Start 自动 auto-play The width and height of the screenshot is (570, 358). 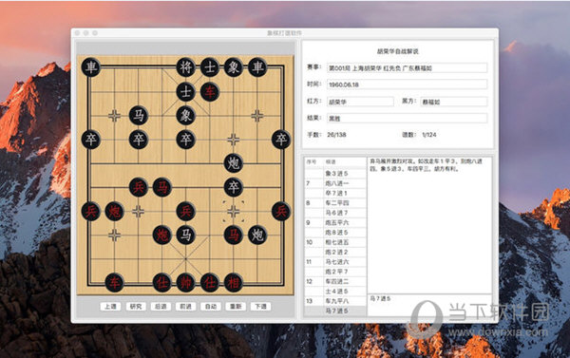pos(211,307)
